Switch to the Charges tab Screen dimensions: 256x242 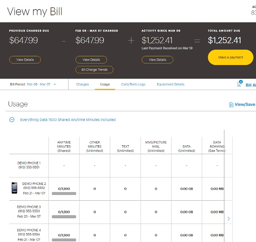[82, 84]
